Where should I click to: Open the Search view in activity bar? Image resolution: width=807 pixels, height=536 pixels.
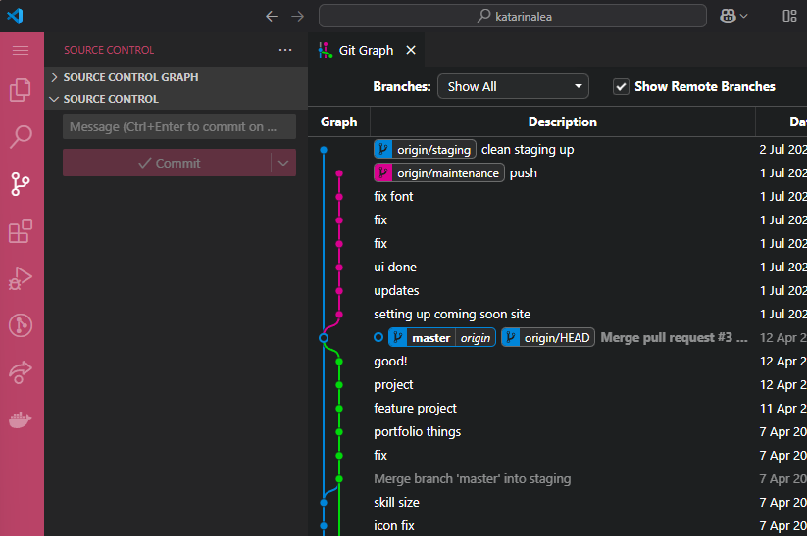[21, 137]
